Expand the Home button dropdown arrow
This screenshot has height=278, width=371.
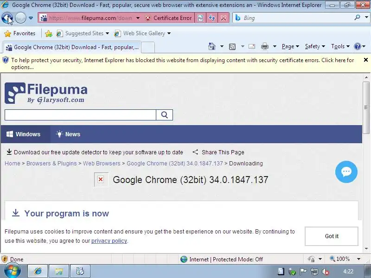pyautogui.click(x=222, y=46)
